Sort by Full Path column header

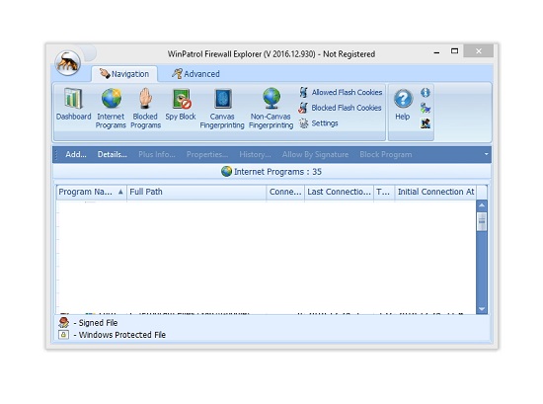click(196, 192)
